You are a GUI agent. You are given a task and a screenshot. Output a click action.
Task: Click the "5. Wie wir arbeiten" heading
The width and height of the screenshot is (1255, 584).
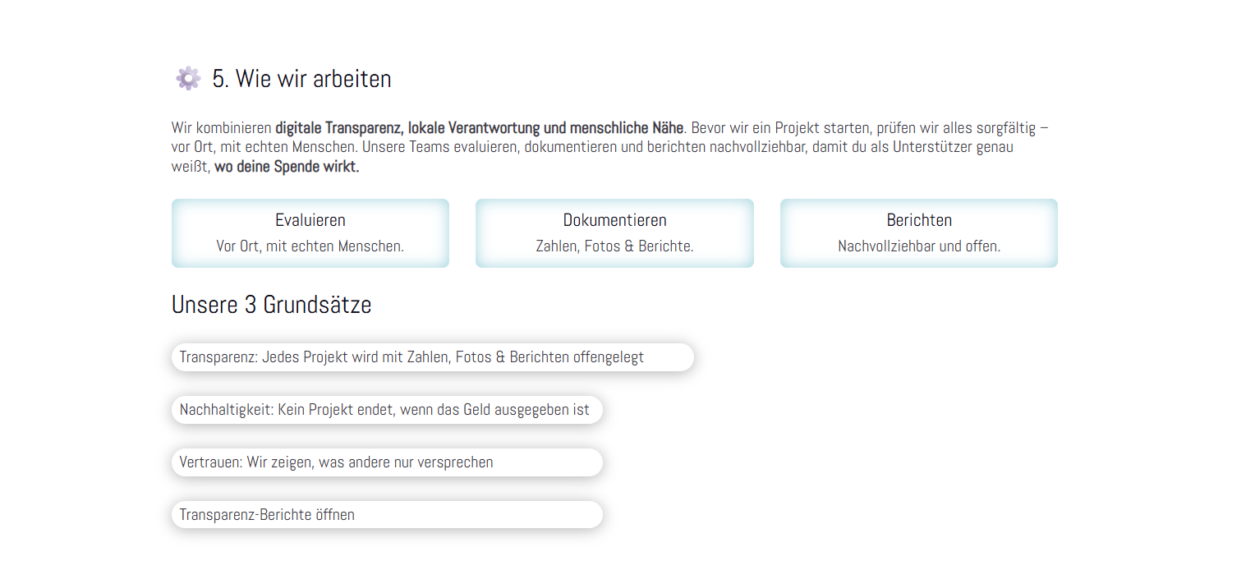point(301,79)
